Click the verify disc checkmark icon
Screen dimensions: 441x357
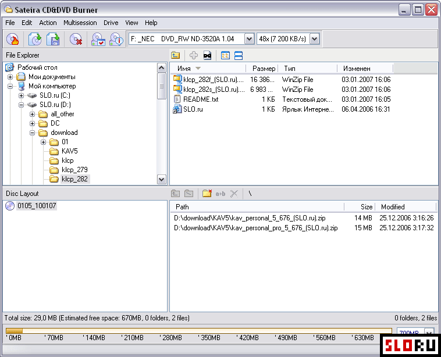coord(98,39)
